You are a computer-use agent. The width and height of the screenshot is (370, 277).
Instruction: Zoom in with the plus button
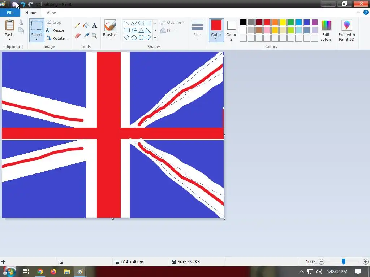click(x=366, y=262)
